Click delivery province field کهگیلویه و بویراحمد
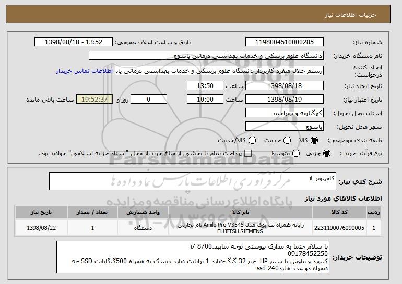 click(x=285, y=113)
